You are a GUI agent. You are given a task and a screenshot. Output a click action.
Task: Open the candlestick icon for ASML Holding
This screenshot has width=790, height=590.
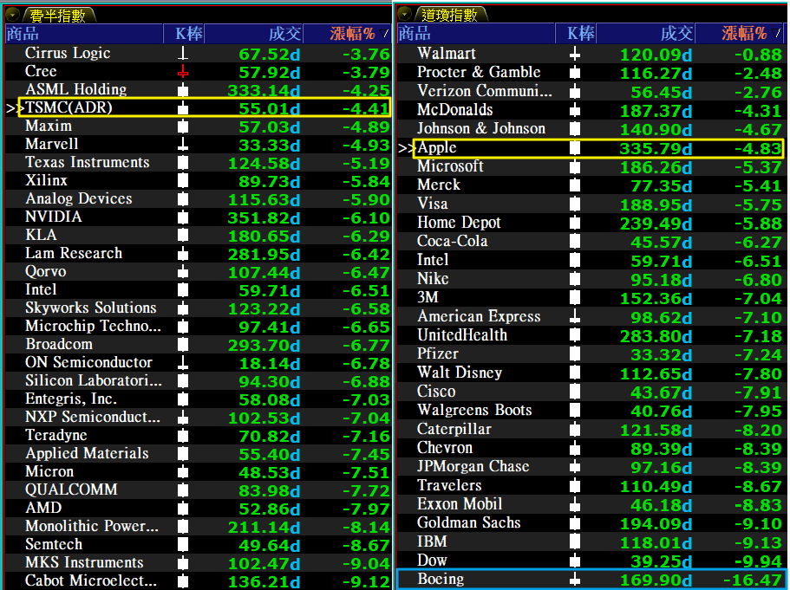[183, 90]
